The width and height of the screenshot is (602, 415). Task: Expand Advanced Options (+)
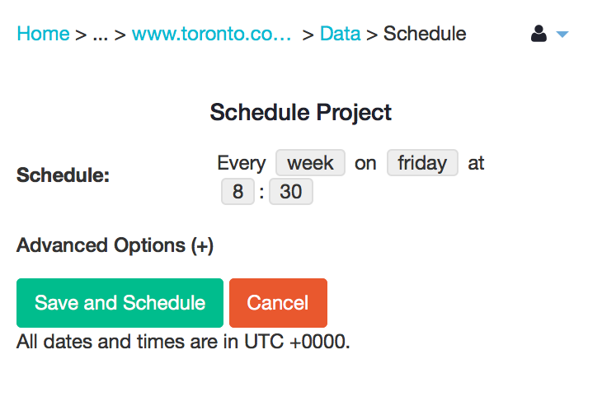coord(115,245)
